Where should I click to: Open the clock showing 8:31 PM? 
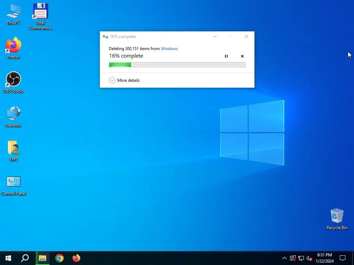click(x=325, y=258)
